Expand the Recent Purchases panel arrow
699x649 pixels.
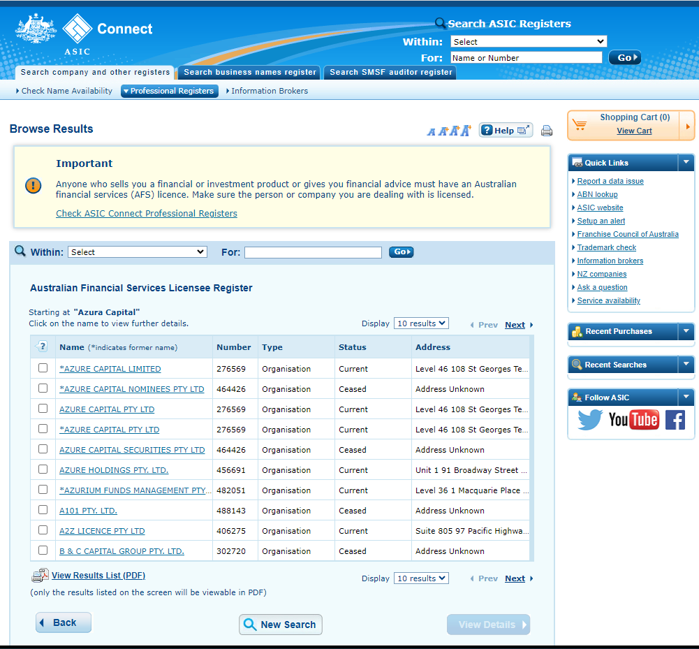click(686, 331)
